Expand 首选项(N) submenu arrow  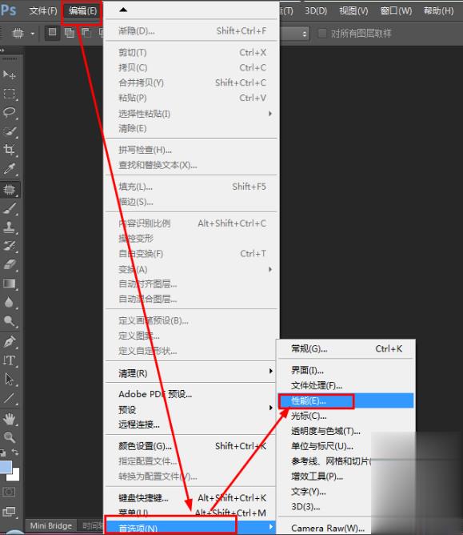(270, 527)
